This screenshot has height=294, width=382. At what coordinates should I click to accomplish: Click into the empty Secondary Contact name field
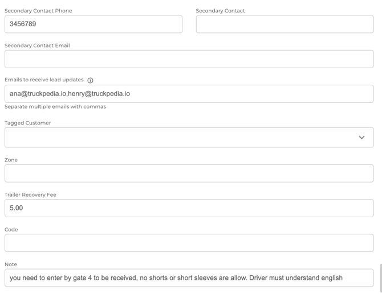point(285,24)
